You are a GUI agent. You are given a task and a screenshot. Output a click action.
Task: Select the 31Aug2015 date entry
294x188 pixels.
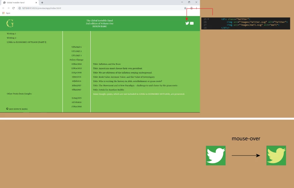coord(76,98)
